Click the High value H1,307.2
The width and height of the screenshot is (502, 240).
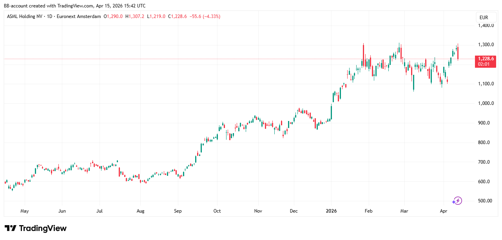pyautogui.click(x=135, y=16)
